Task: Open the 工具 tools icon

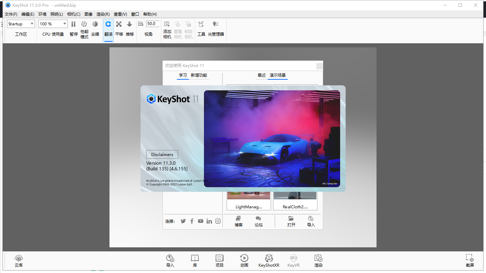Action: [x=201, y=24]
